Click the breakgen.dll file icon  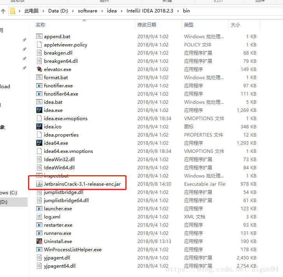(39, 53)
